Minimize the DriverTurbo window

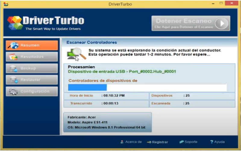tap(213, 4)
